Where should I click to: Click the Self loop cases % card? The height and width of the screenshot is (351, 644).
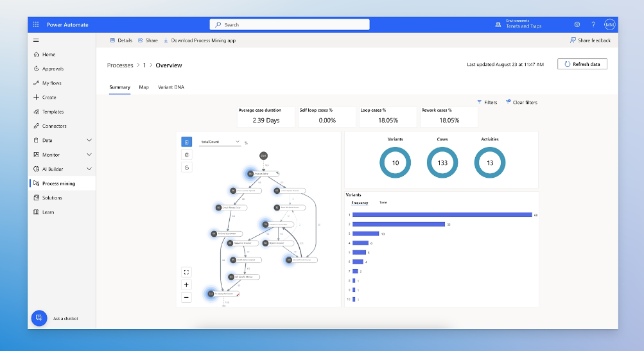click(327, 117)
